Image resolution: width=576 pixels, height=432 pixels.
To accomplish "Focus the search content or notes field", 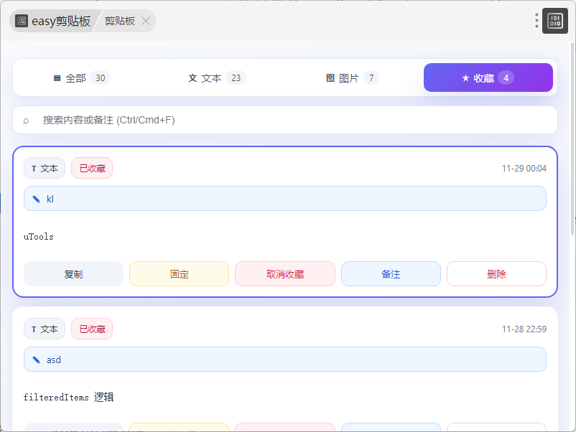I will [x=287, y=121].
